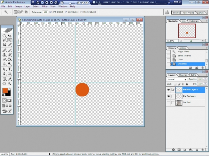Select the Polygonal Lasso tool
Image resolution: width=209 pixels, height=156 pixels.
(4, 40)
